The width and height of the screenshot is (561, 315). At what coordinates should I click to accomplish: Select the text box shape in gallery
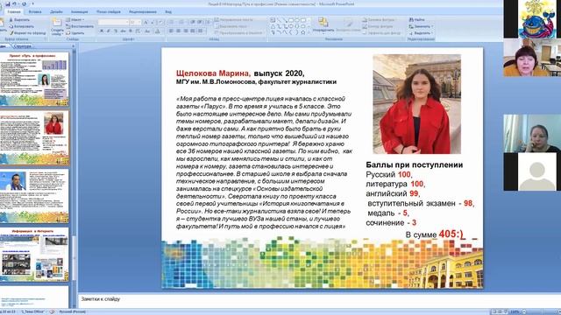(273, 20)
